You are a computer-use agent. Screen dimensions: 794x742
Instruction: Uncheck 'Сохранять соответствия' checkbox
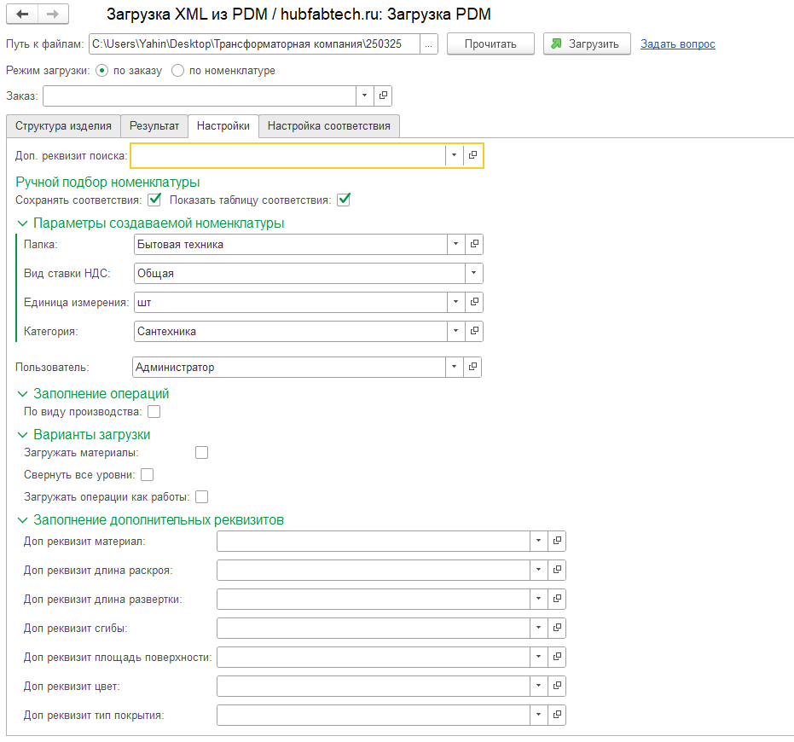click(x=154, y=200)
